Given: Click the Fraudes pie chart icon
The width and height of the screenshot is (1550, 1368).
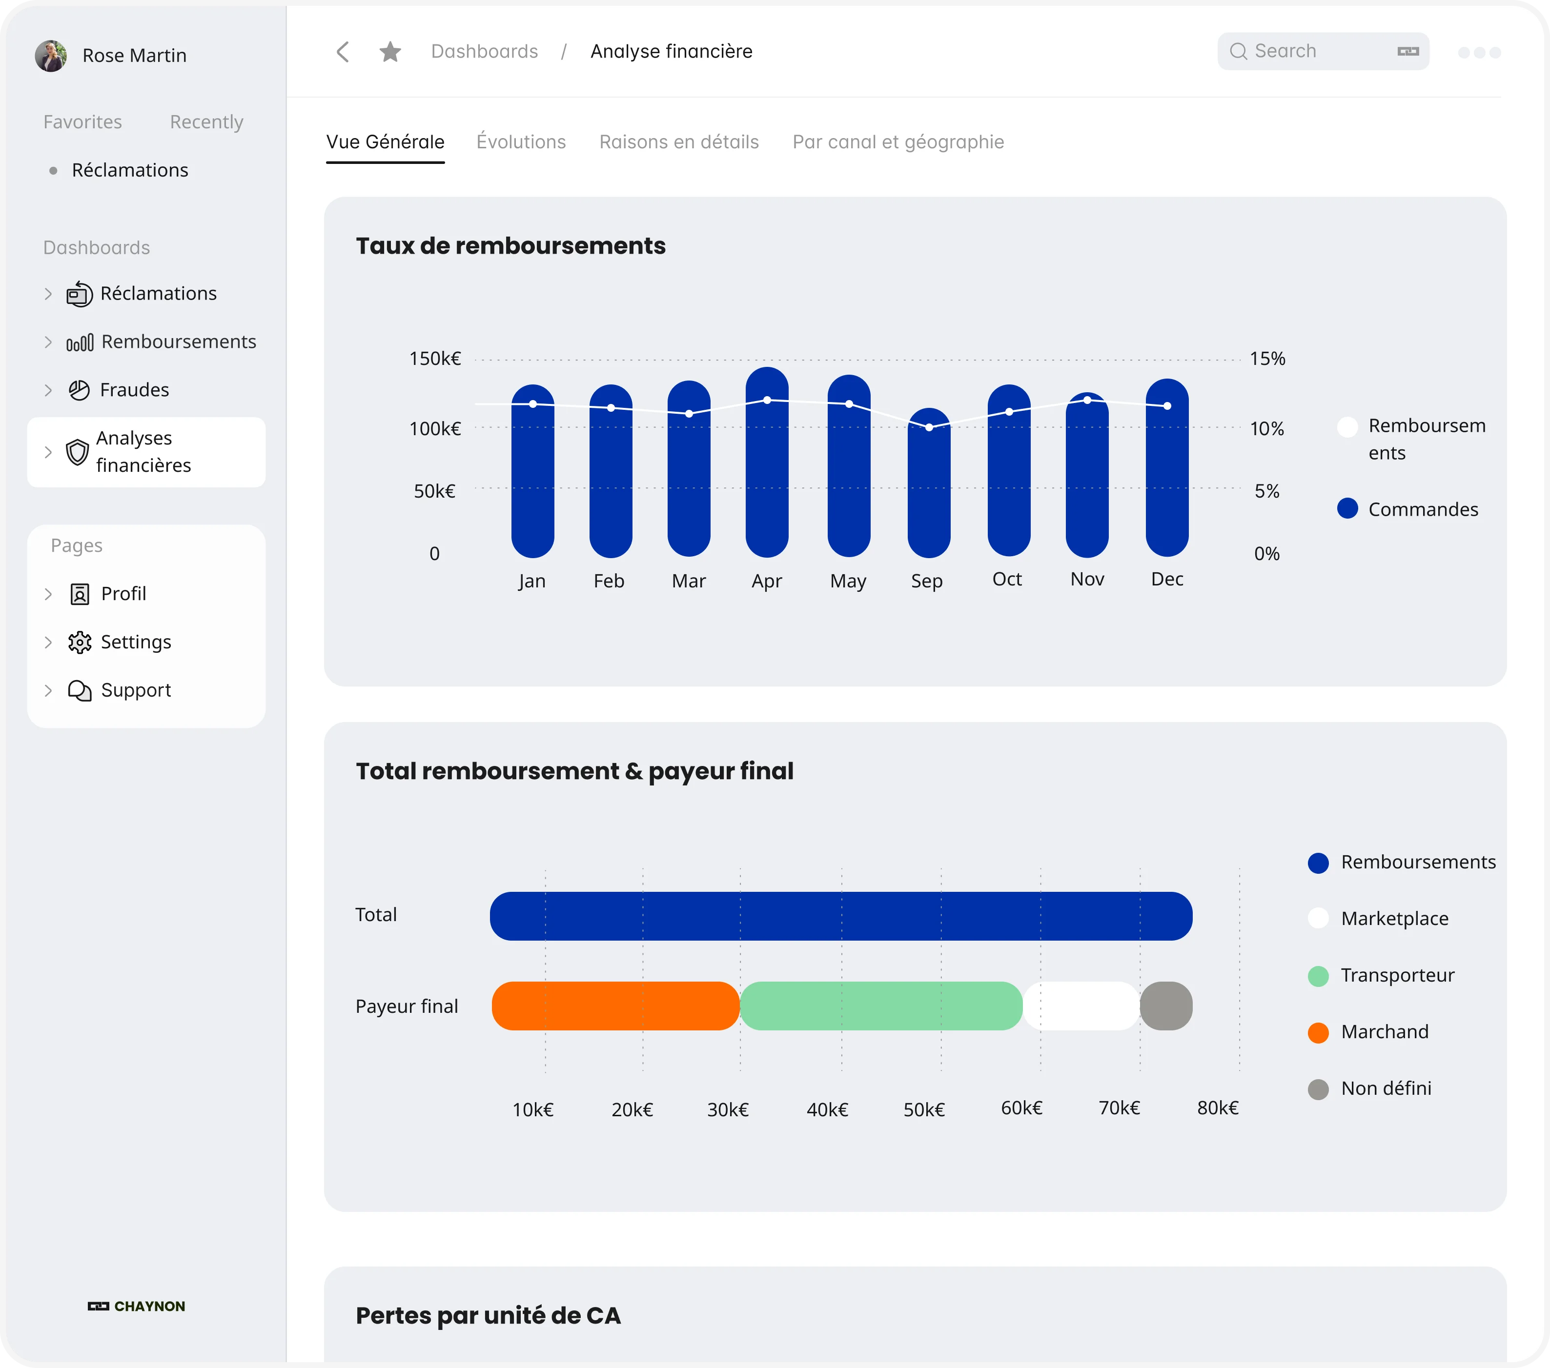Looking at the screenshot, I should 79,390.
